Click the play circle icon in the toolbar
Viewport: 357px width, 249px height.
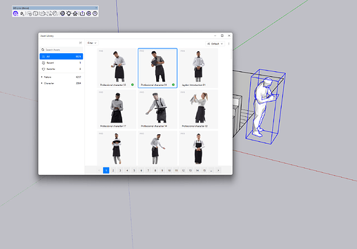tap(88, 14)
